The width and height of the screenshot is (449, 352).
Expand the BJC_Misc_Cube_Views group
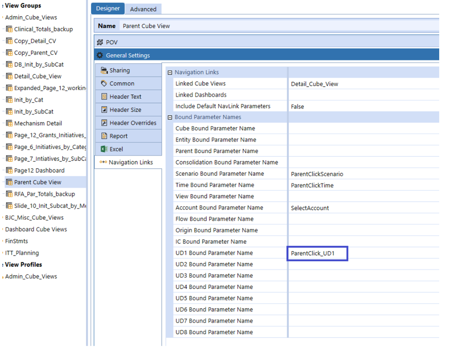pyautogui.click(x=34, y=217)
